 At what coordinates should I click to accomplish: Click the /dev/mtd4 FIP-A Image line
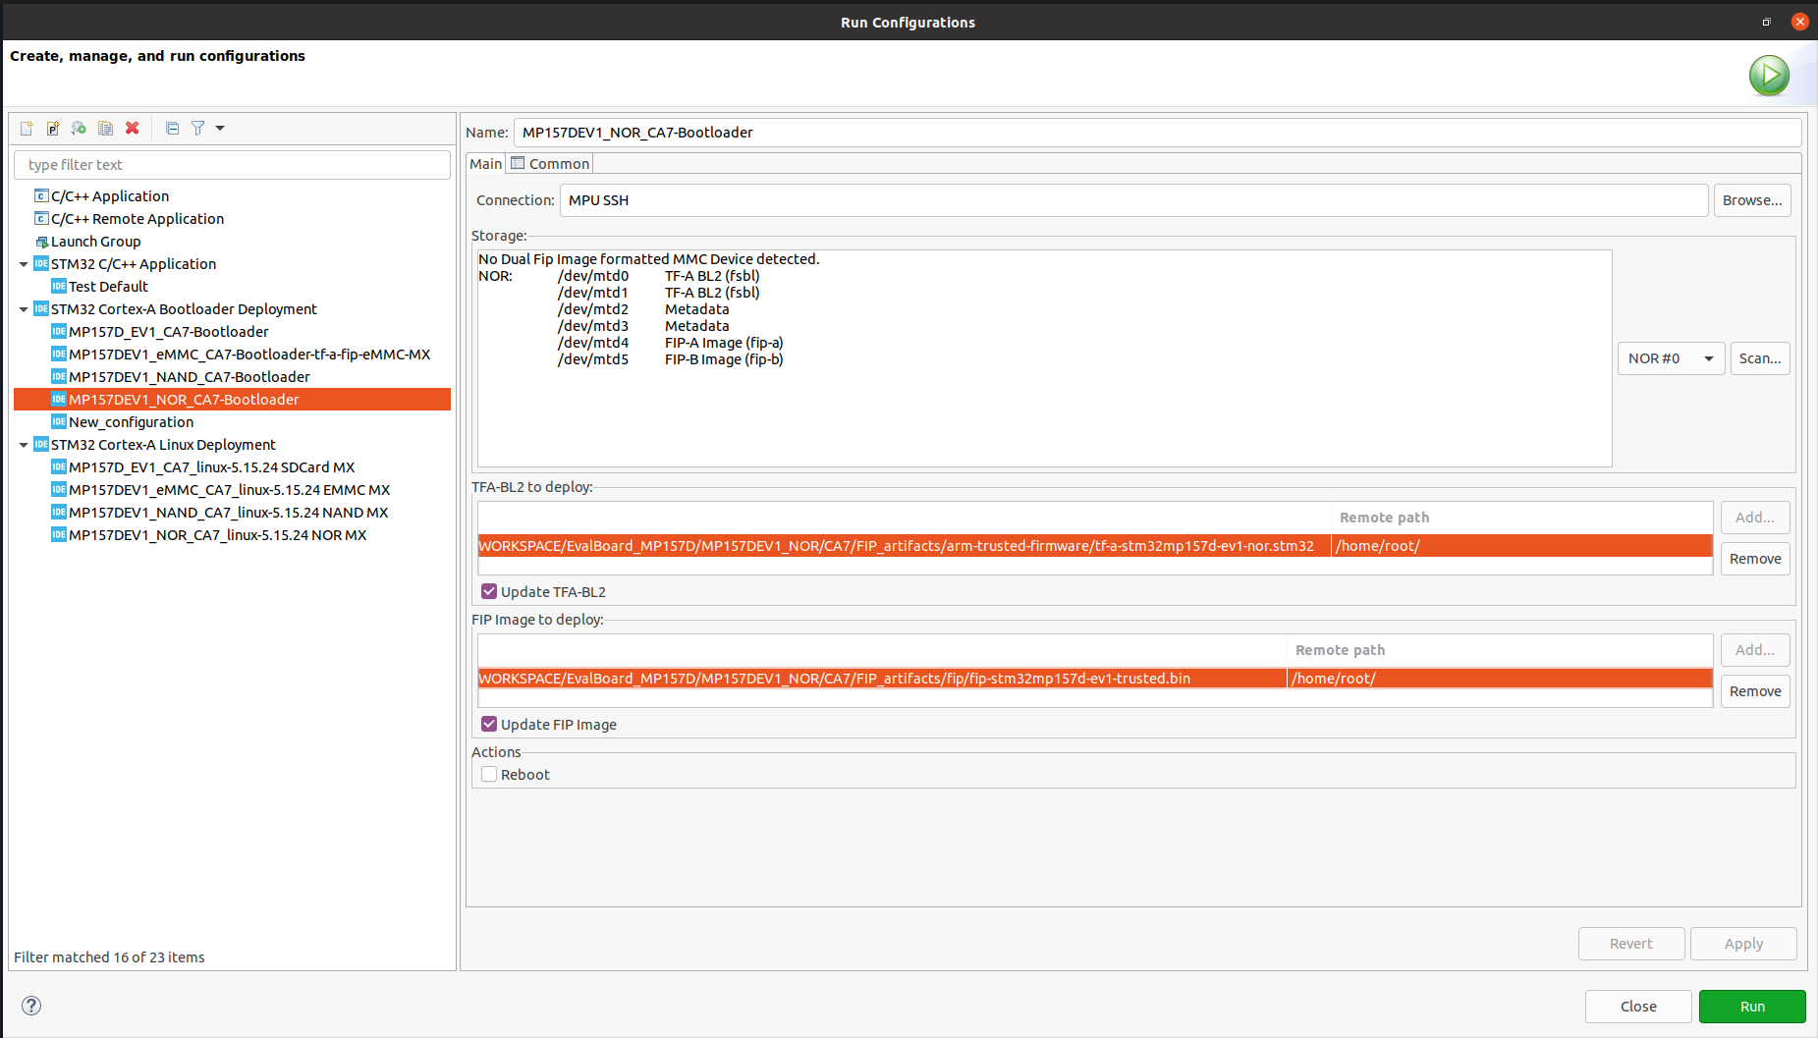[671, 343]
